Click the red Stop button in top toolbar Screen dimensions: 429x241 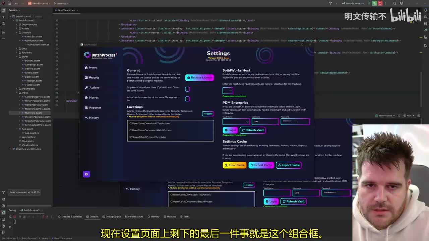(x=380, y=3)
